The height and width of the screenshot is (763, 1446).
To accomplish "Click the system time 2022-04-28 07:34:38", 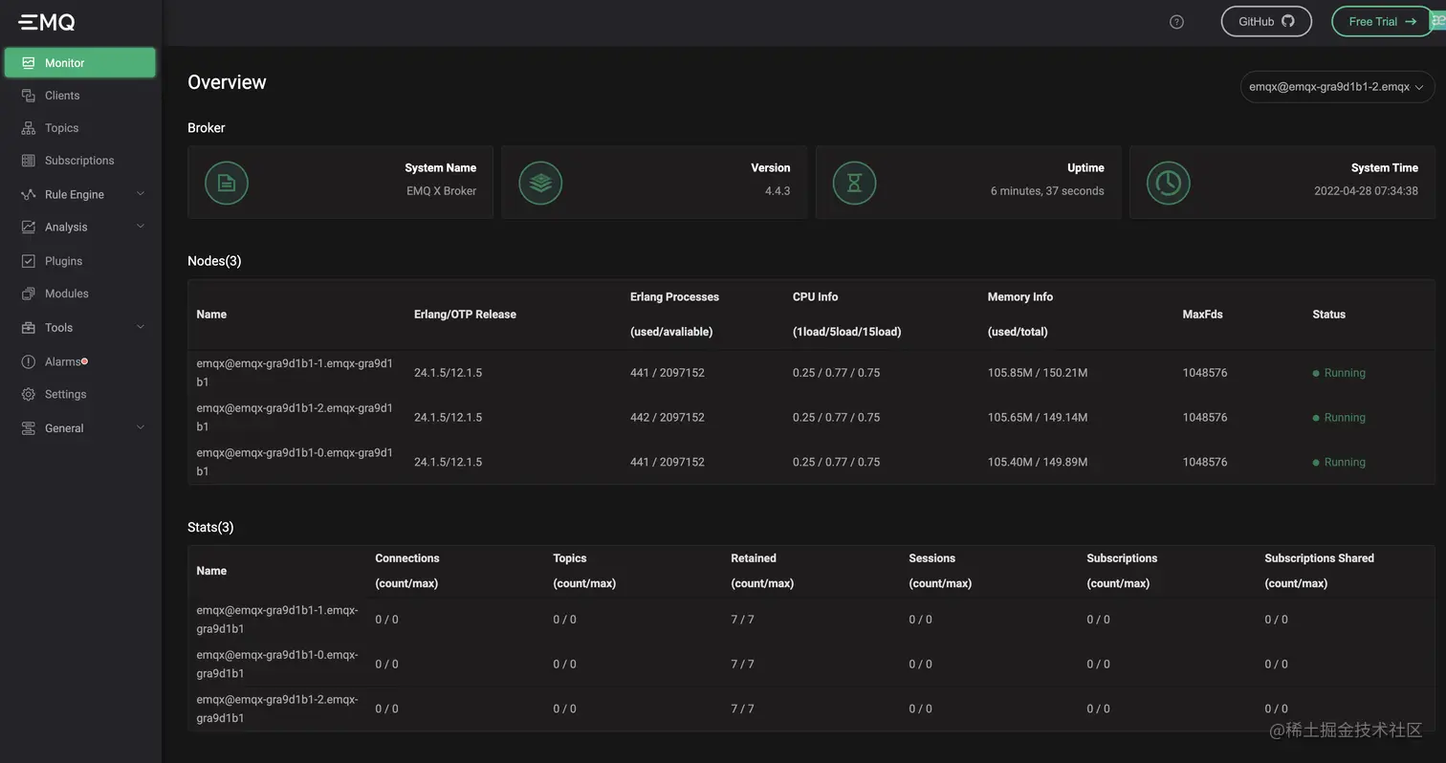I will click(1366, 191).
